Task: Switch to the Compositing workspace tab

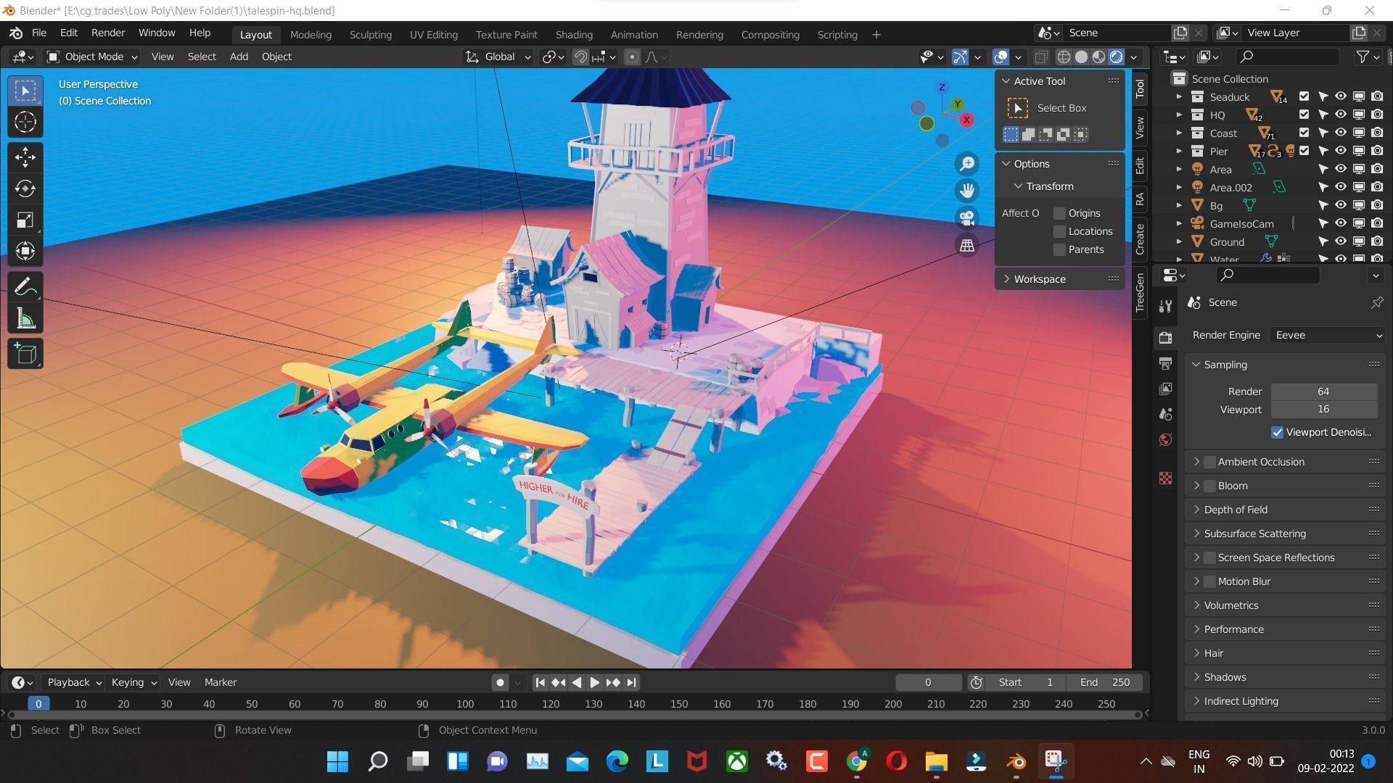Action: 770,35
